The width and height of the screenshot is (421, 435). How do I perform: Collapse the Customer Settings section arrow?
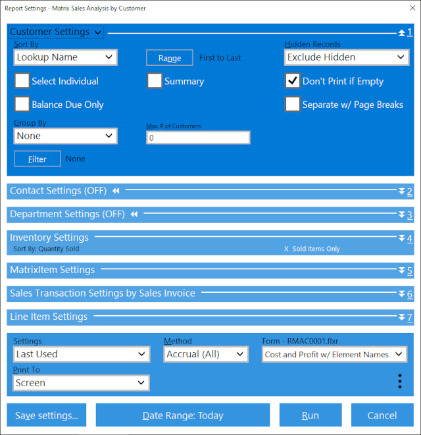tap(402, 32)
